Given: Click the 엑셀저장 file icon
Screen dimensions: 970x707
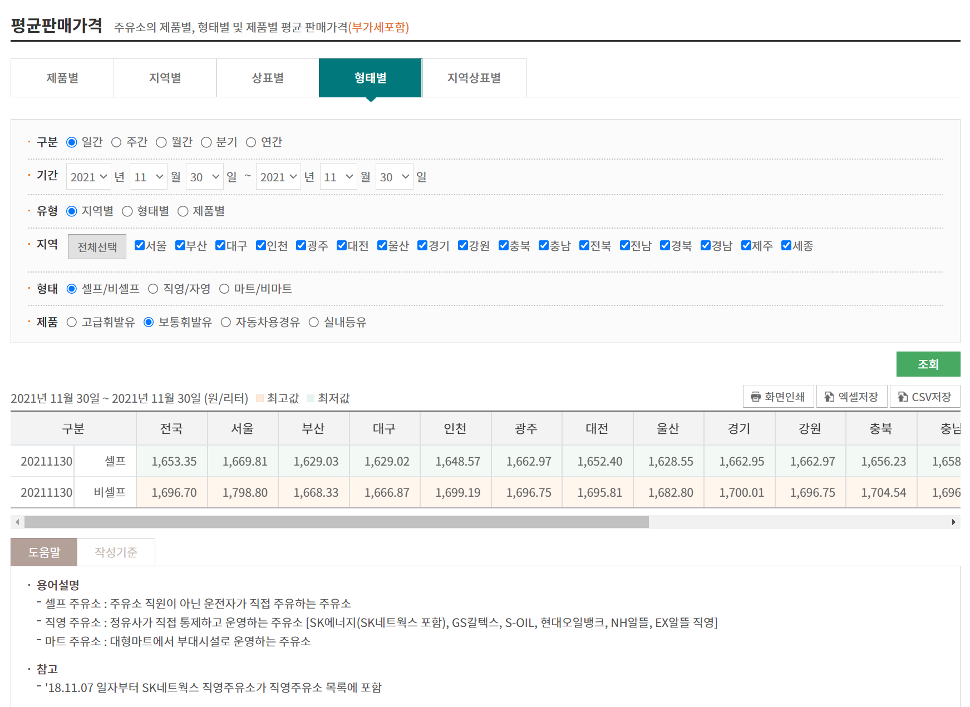Looking at the screenshot, I should [829, 397].
